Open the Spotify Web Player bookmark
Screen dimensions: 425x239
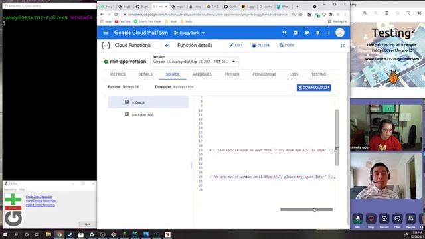pos(147,21)
